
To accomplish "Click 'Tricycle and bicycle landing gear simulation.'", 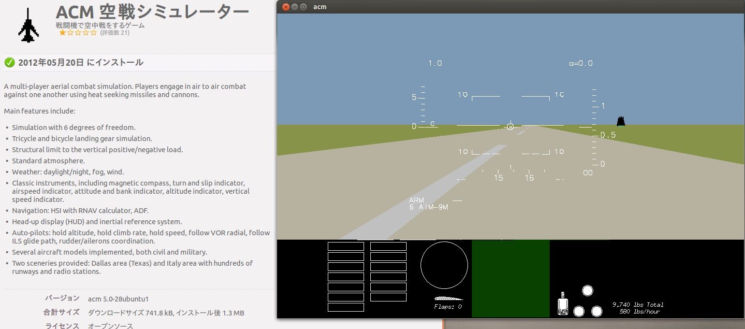I will click(x=82, y=139).
